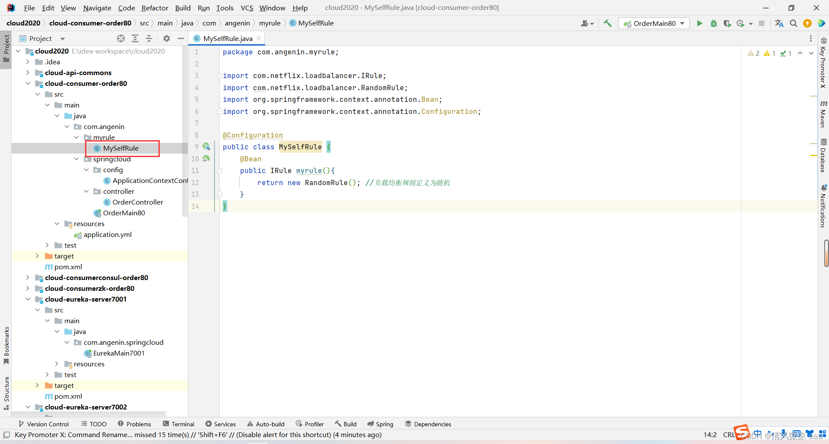Screen dimensions: 829x444
Task: Toggle tool window bars status-bar icon
Action: (6, 435)
